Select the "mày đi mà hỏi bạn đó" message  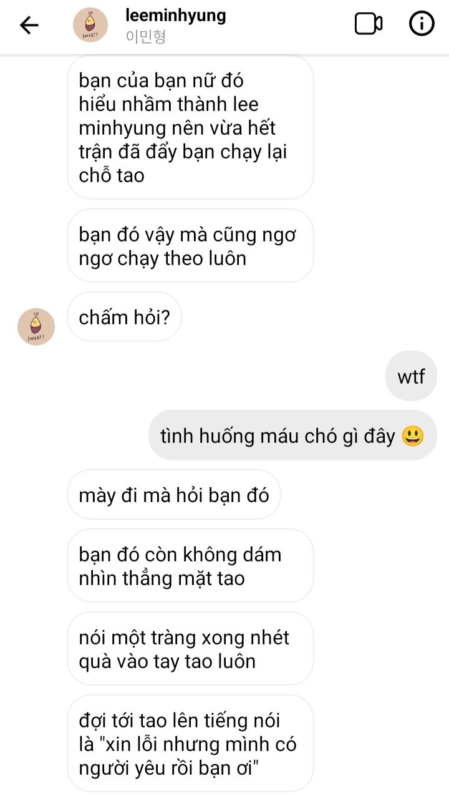pyautogui.click(x=174, y=495)
